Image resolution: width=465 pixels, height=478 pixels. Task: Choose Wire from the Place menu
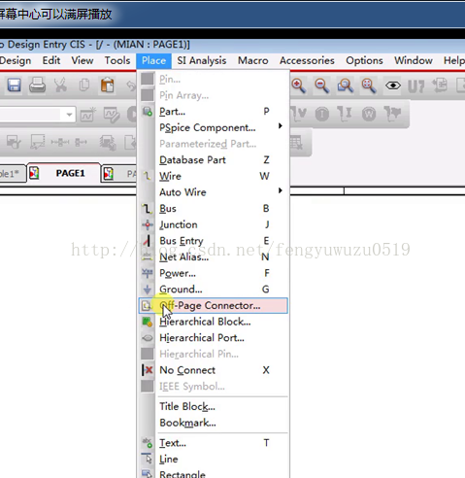pos(213,176)
